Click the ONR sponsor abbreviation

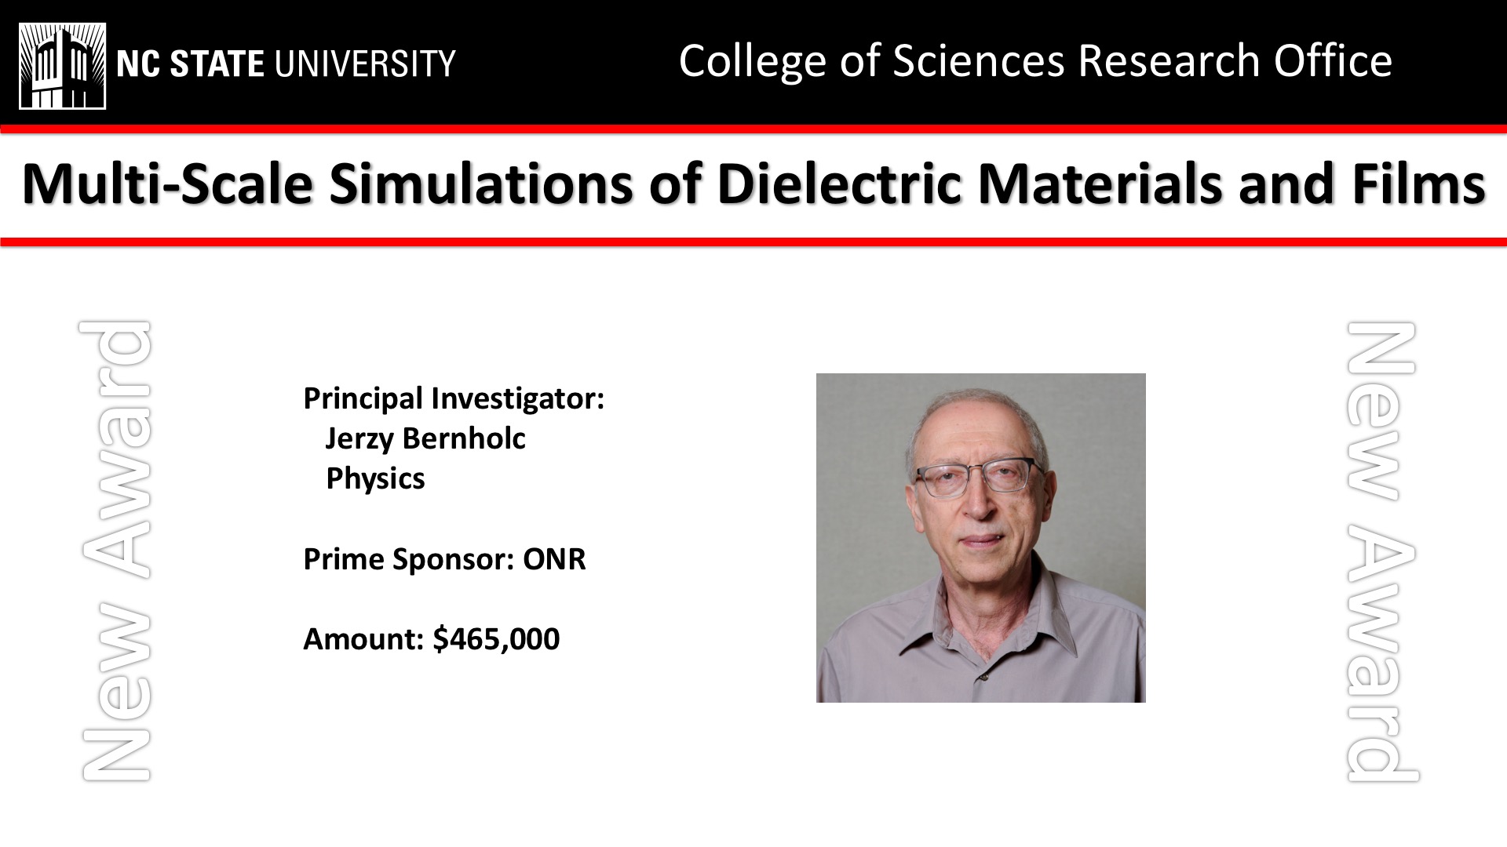(x=554, y=559)
